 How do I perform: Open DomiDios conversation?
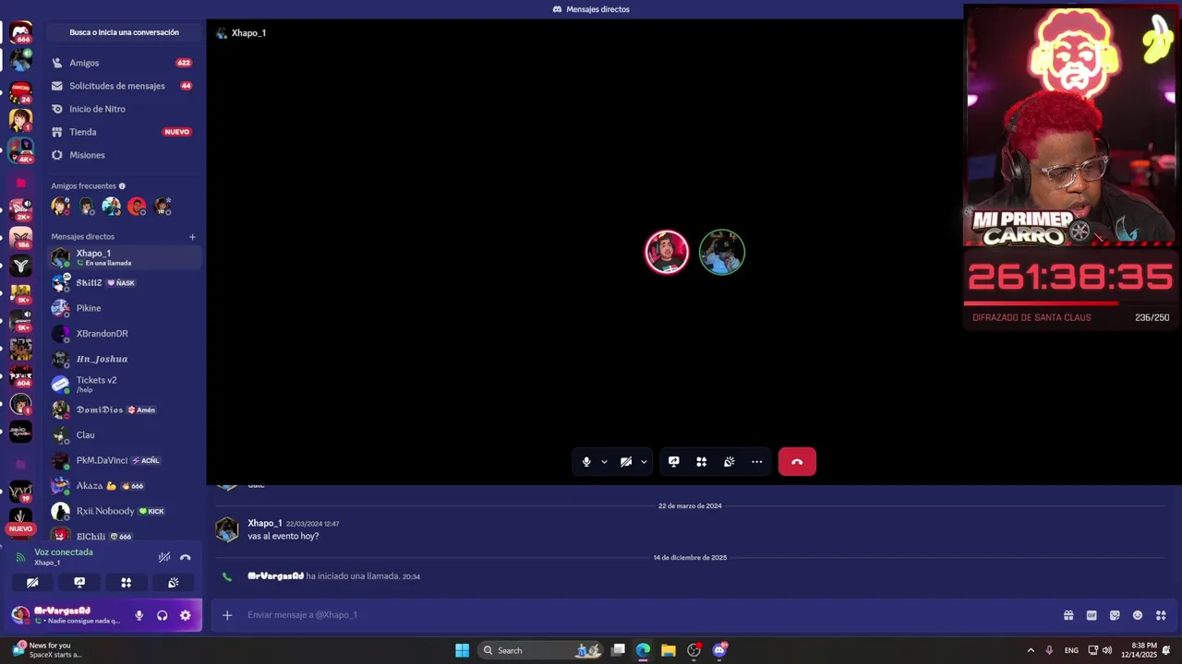click(124, 409)
